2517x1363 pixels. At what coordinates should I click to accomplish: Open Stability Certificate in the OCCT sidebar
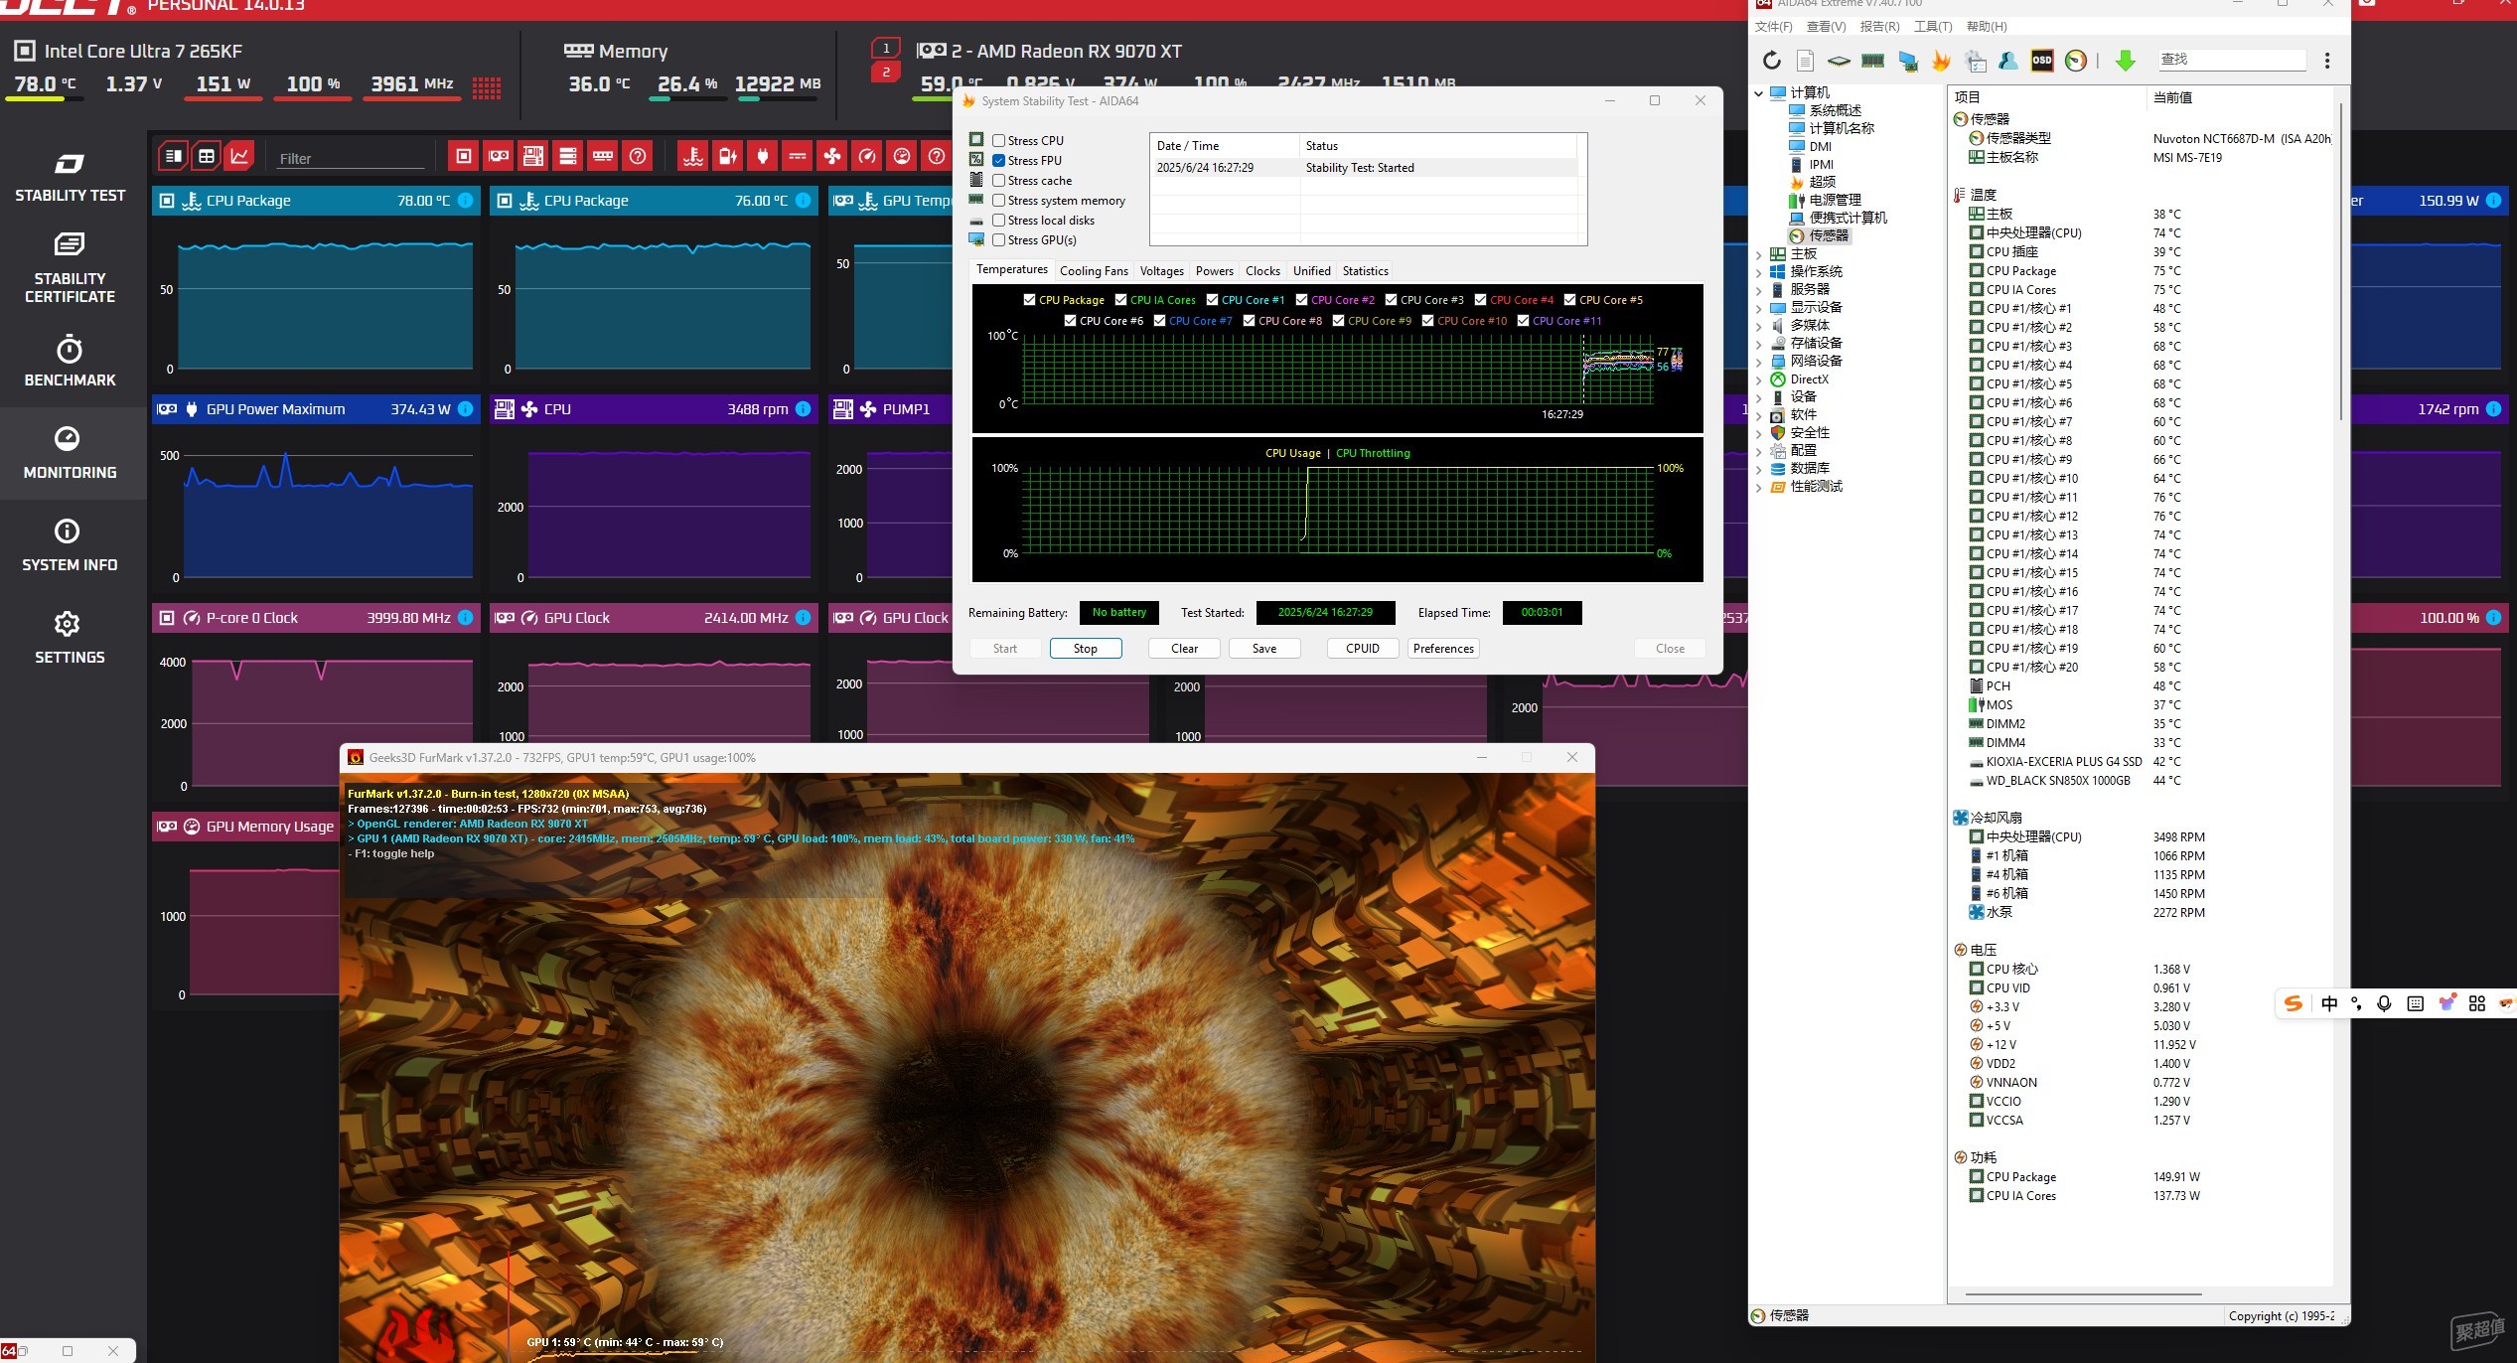pyautogui.click(x=70, y=268)
